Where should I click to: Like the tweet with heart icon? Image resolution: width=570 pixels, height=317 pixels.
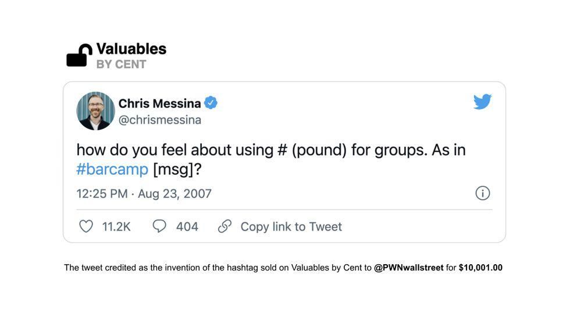click(x=86, y=226)
